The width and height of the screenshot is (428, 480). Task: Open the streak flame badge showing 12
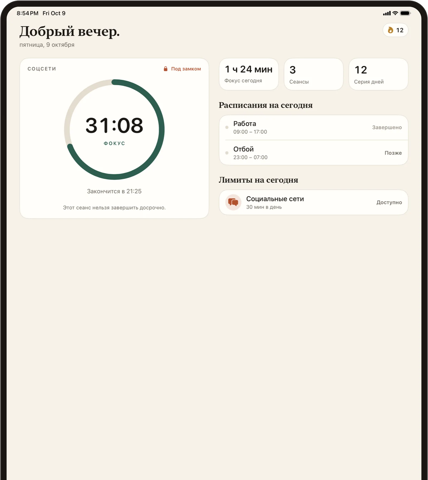(x=395, y=30)
